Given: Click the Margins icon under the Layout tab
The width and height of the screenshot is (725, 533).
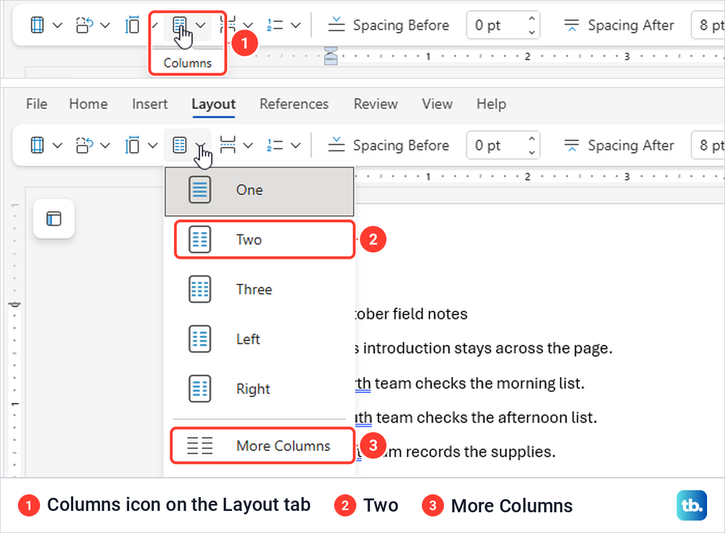Looking at the screenshot, I should tap(37, 146).
